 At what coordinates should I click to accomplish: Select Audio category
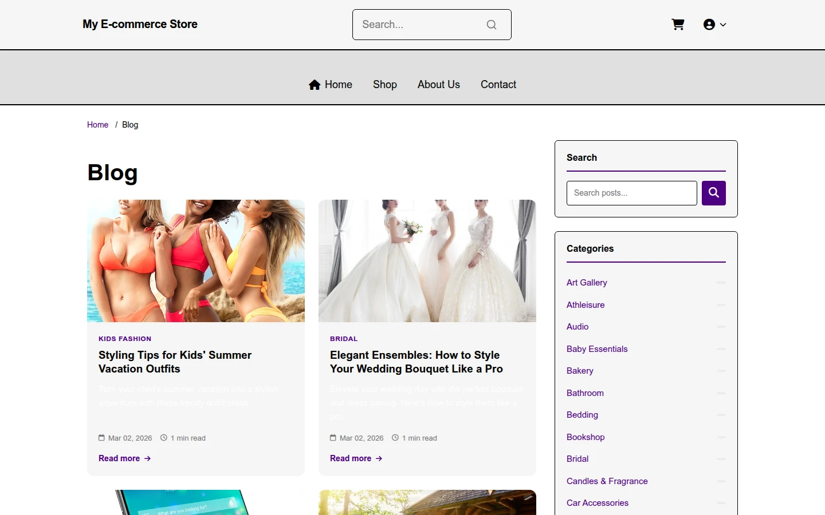click(577, 327)
